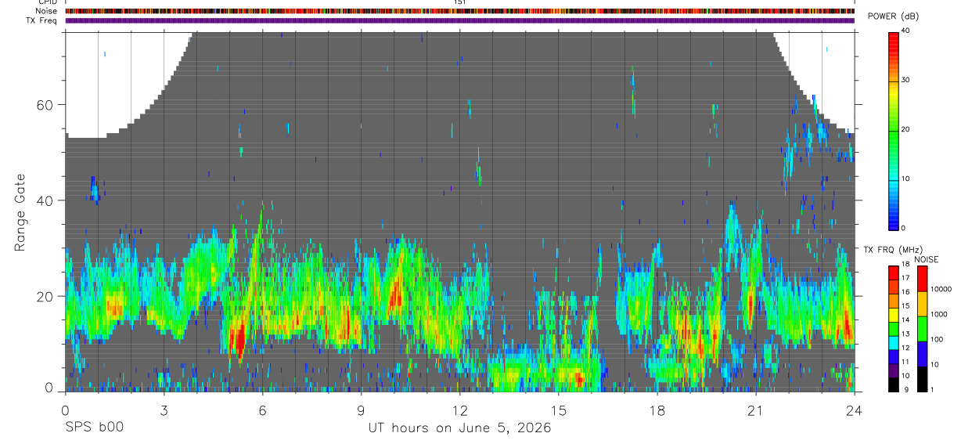This screenshot has width=961, height=444.
Task: Click hour 15 on the UT time axis
Action: (558, 410)
